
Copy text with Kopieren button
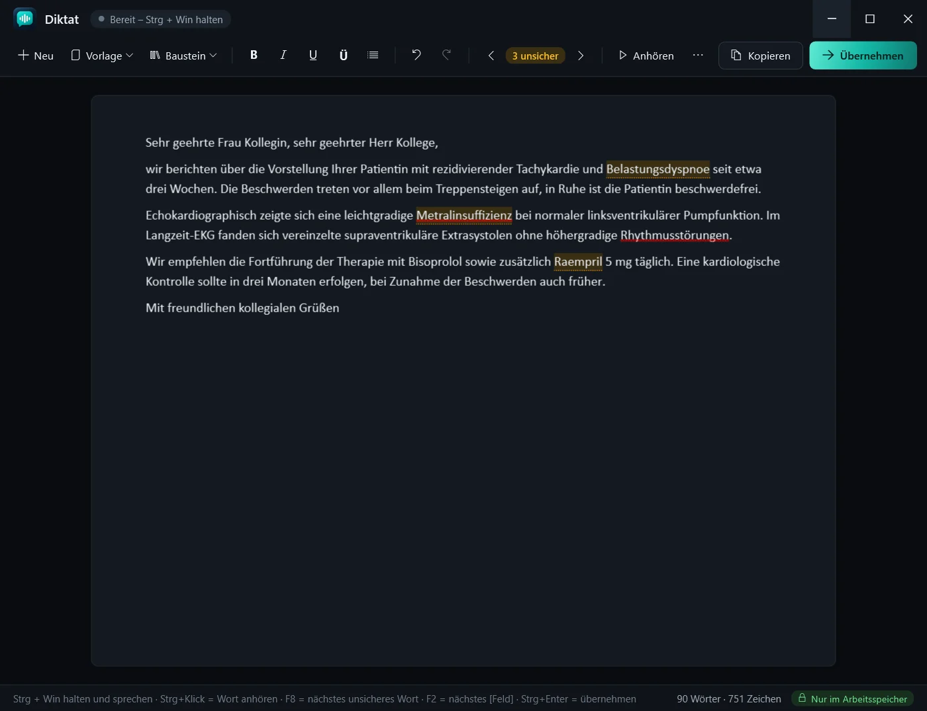[761, 56]
